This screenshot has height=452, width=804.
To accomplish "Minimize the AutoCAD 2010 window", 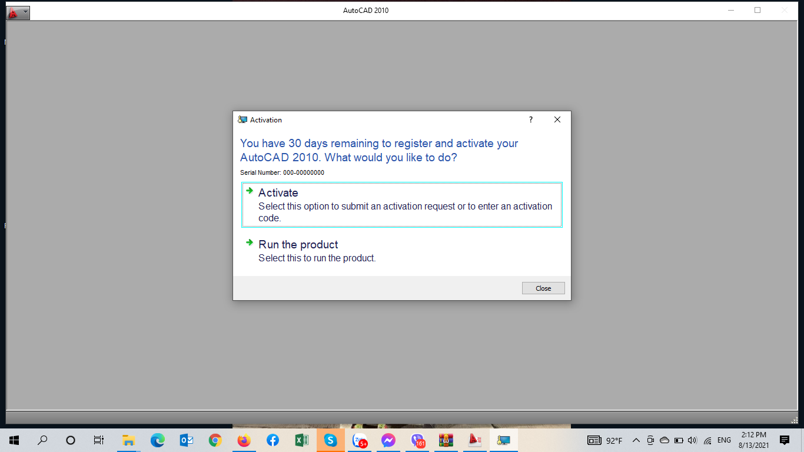I will click(x=730, y=10).
